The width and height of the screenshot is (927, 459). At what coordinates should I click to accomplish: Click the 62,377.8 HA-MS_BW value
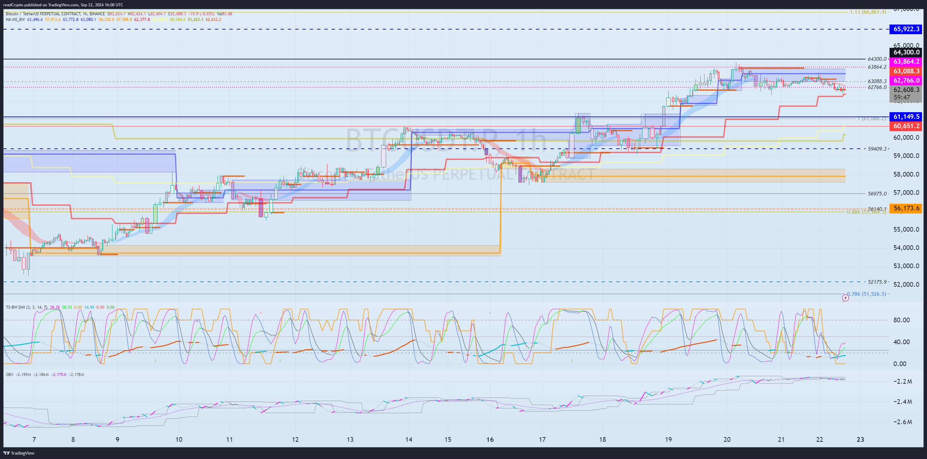(x=142, y=20)
